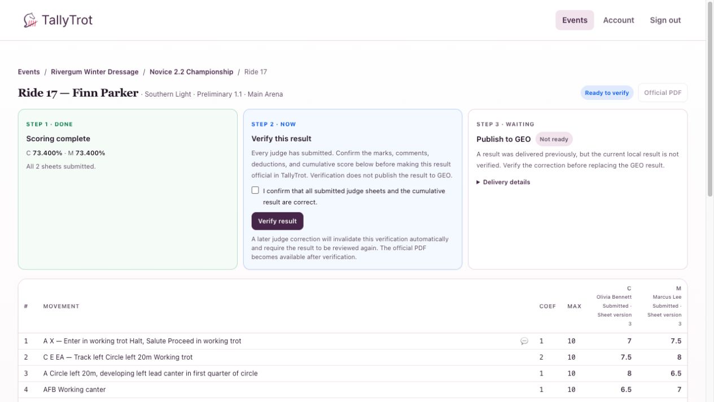Screen dimensions: 714x402
Task: Click 'Scoring complete' step title
Action: (x=58, y=138)
